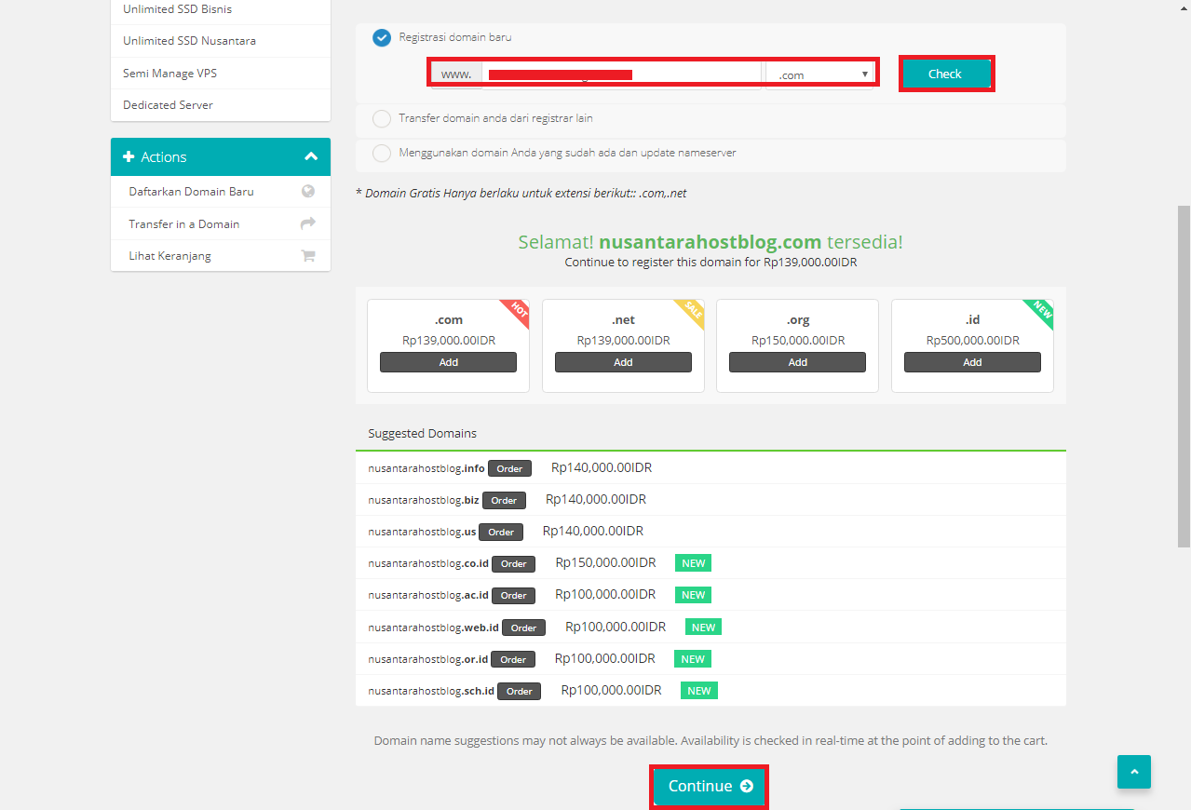
Task: Open the .com domain extension dropdown
Action: click(819, 74)
